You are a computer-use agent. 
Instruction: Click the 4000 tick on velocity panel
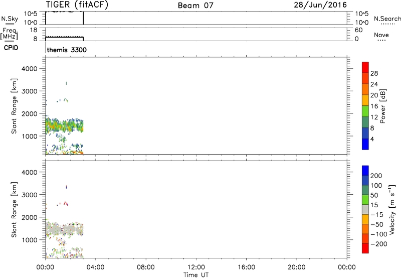click(x=30, y=172)
